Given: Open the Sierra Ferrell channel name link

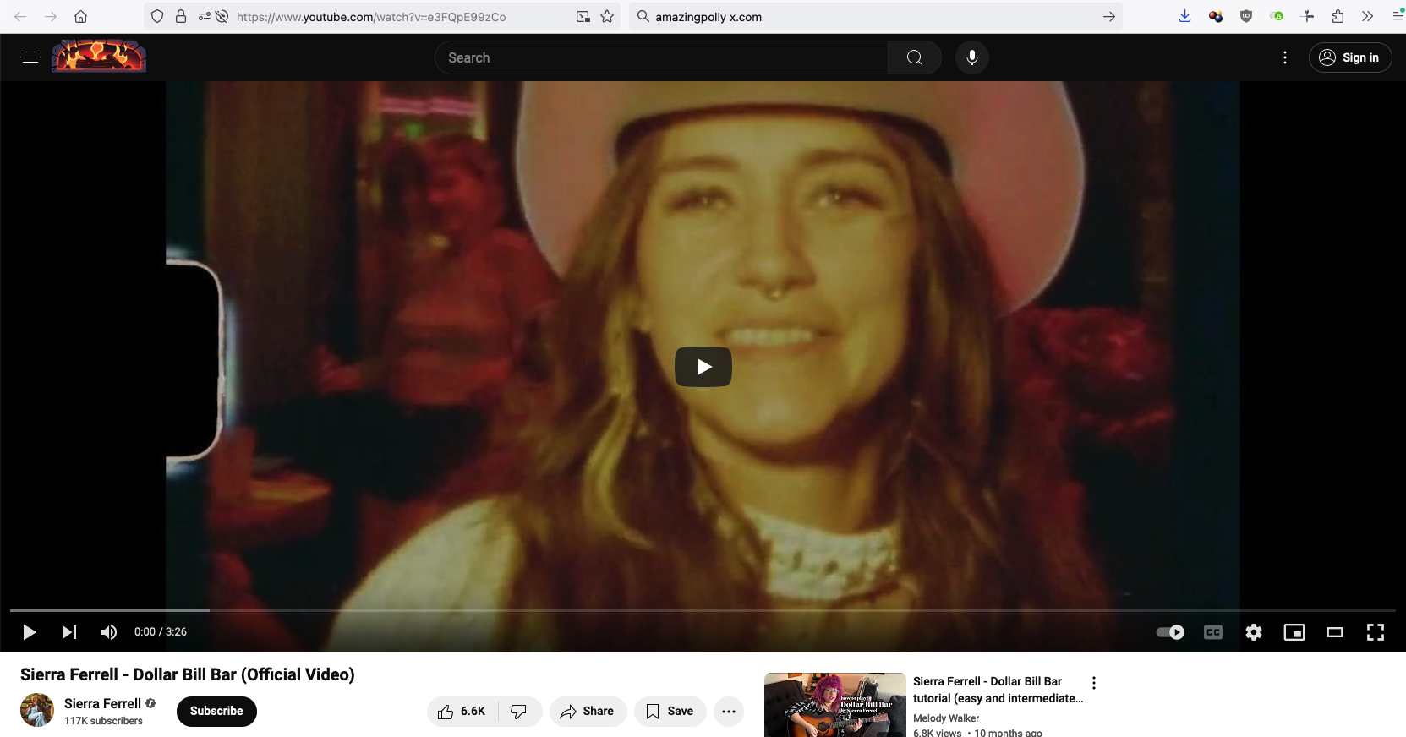Looking at the screenshot, I should tap(102, 703).
